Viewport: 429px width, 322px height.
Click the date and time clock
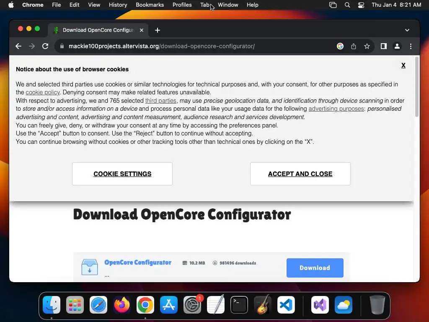(396, 5)
